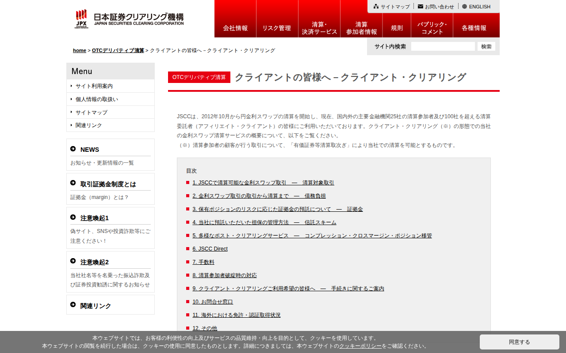
Task: Open the パブリック・コメント menu
Action: [x=432, y=25]
